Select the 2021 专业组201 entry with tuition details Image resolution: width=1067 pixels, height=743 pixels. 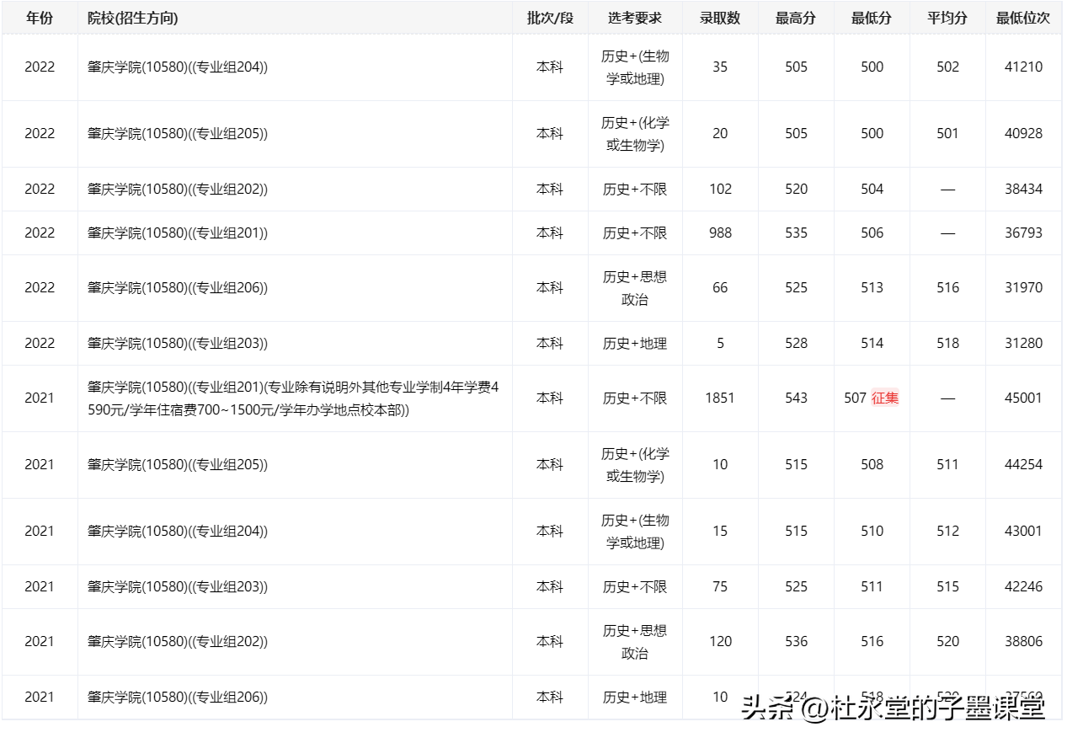pyautogui.click(x=294, y=398)
